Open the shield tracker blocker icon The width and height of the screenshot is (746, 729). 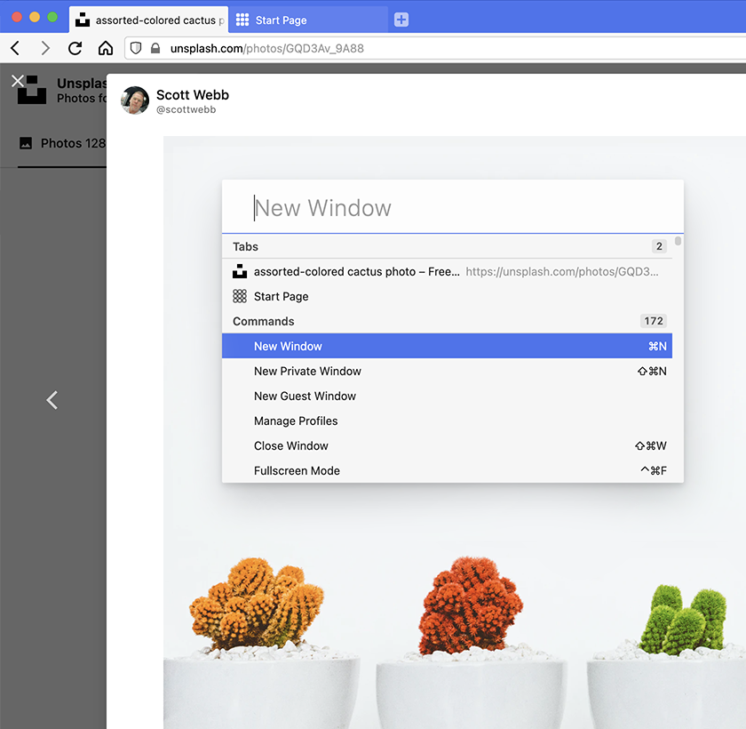tap(136, 48)
